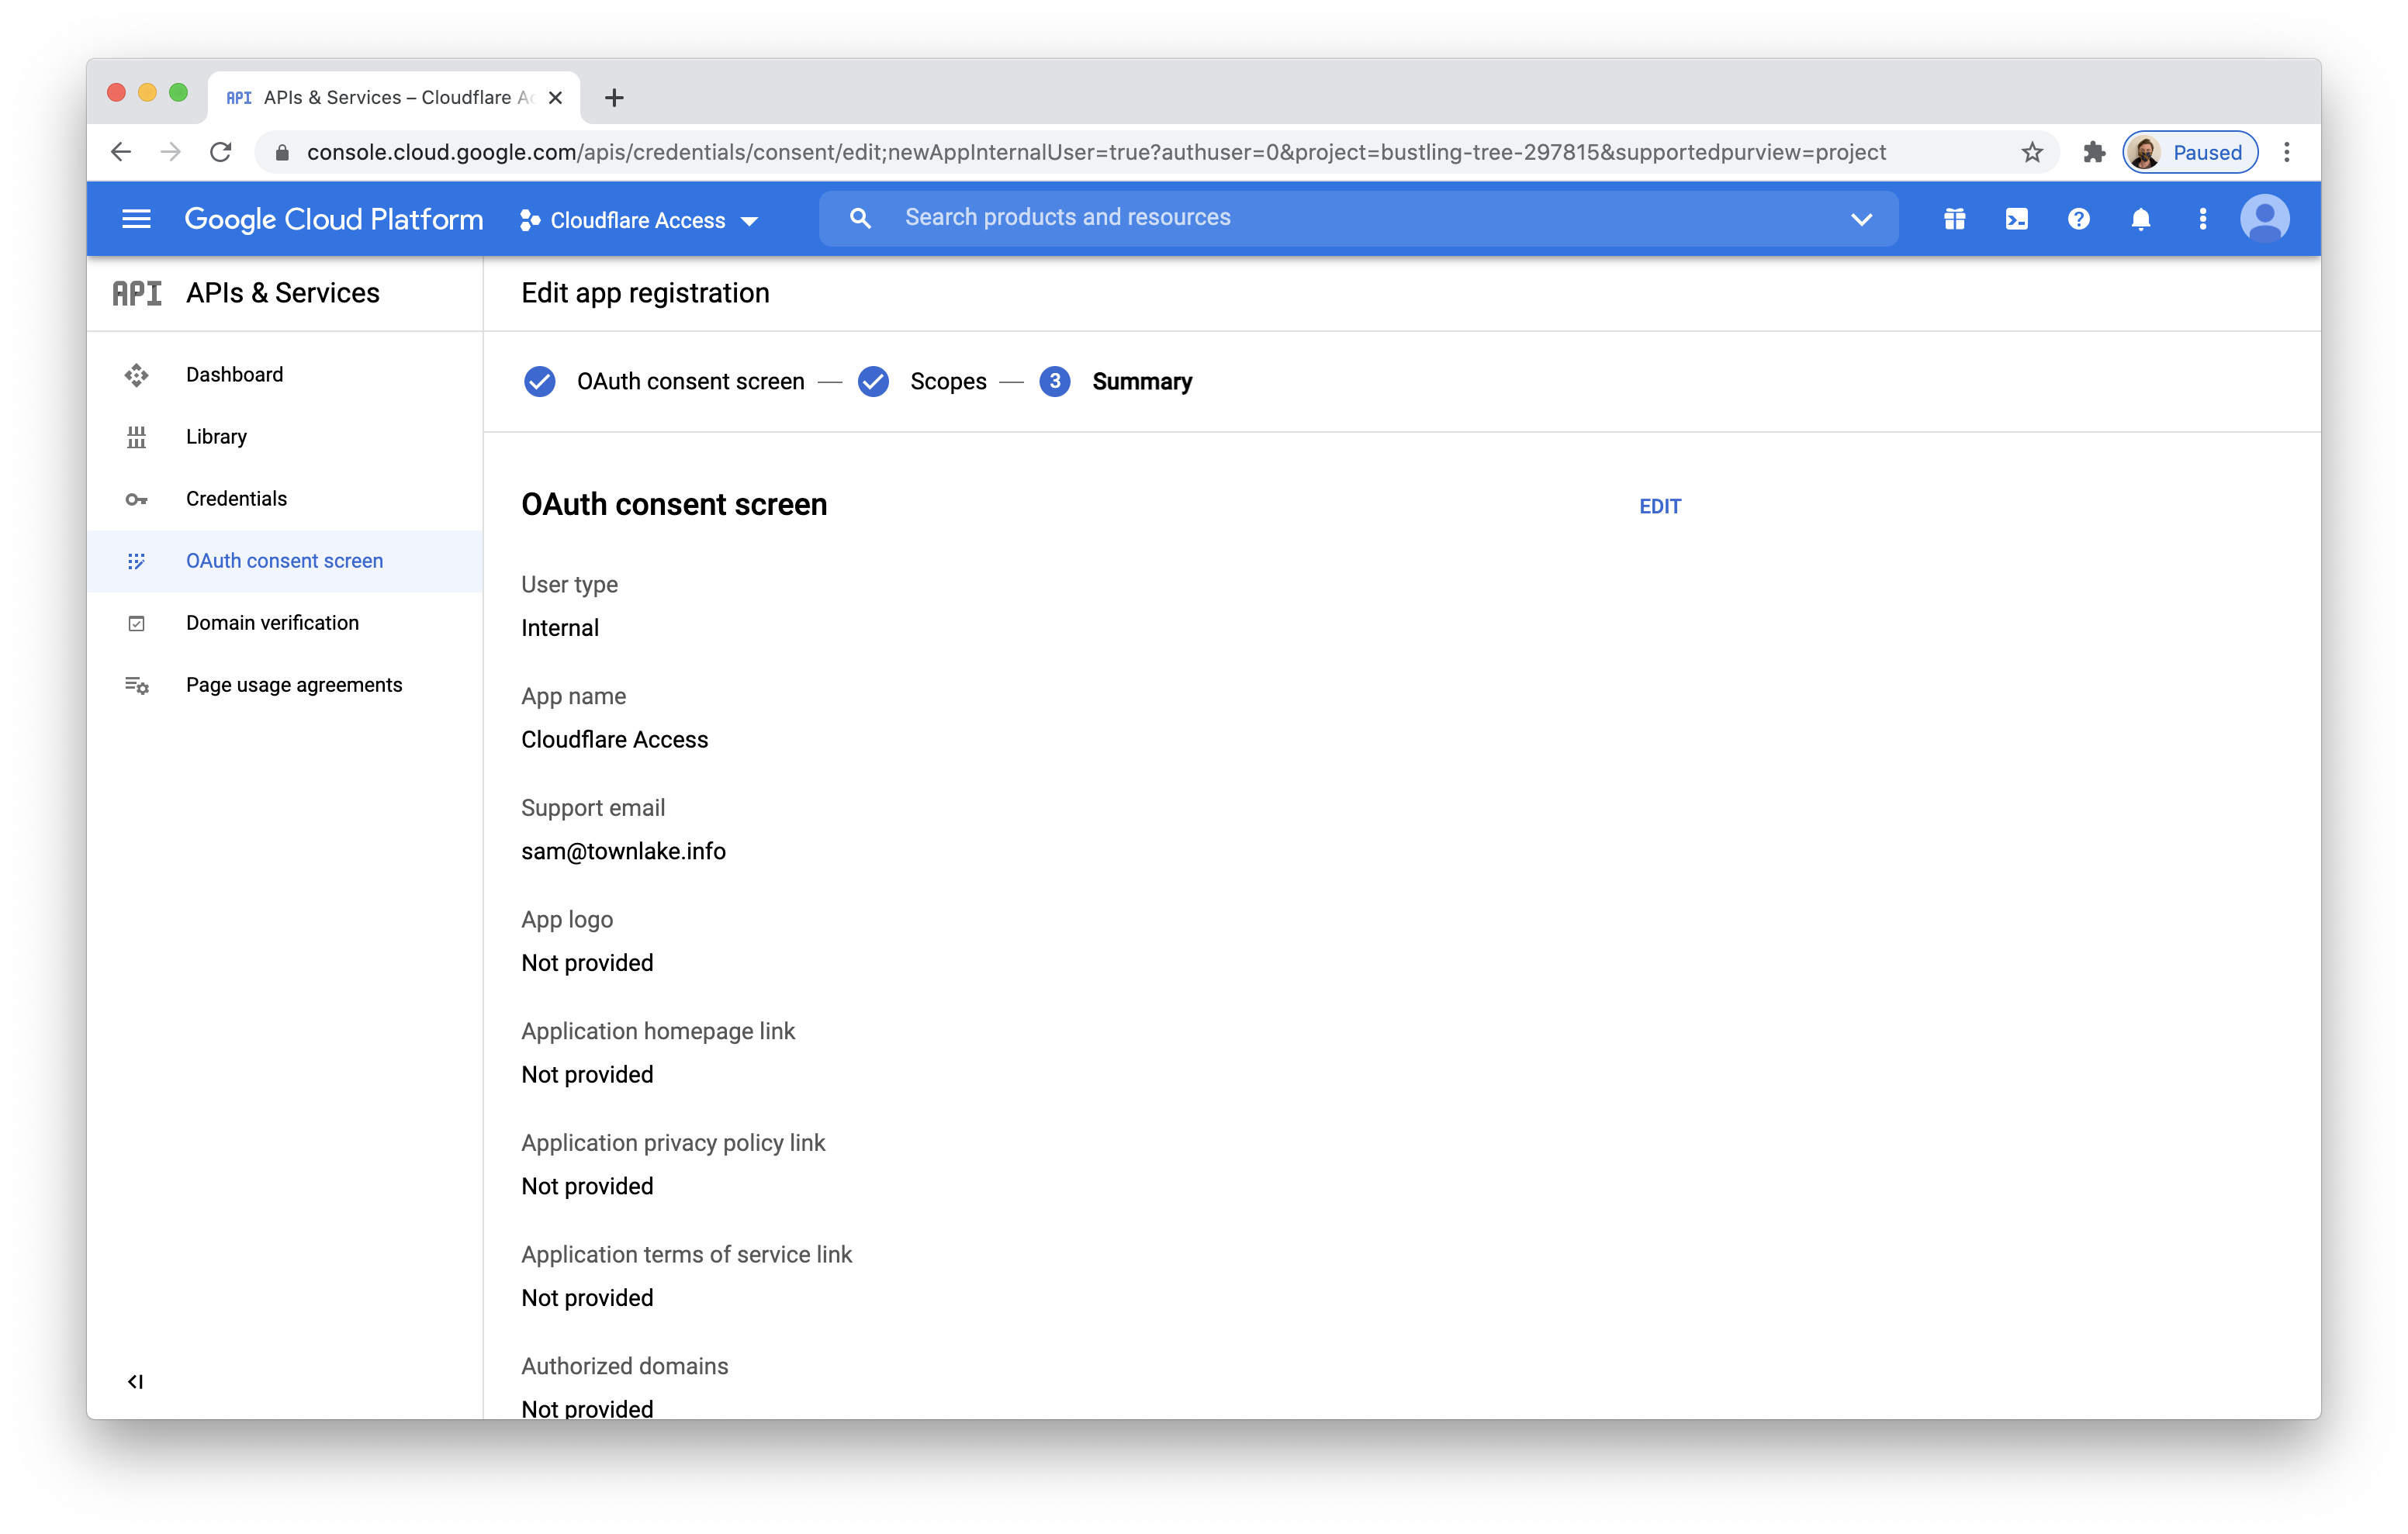
Task: Click the Google account avatar
Action: point(2264,219)
